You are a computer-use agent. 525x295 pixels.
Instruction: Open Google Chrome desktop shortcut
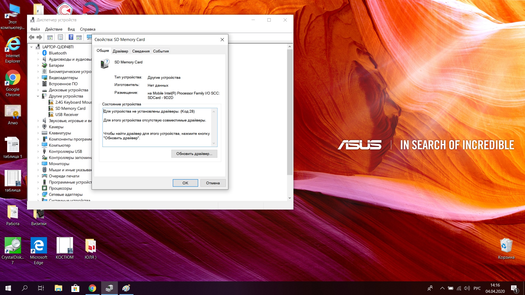pos(13,84)
